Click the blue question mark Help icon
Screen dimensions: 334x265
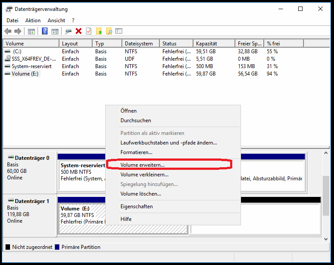click(x=45, y=31)
